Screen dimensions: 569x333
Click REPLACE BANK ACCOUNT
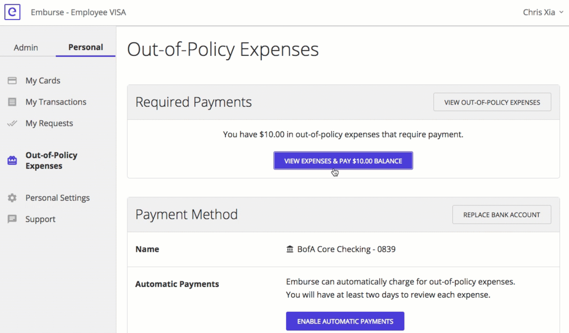(x=502, y=214)
